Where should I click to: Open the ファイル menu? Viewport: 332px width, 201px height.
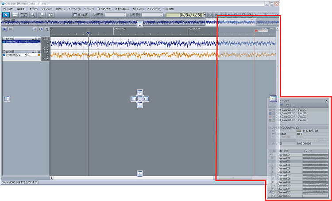[8, 8]
